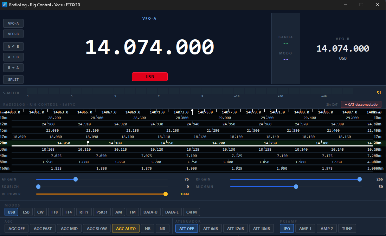Enable AMP 1 preamp
Screen dimensions: 386x236
click(305, 228)
